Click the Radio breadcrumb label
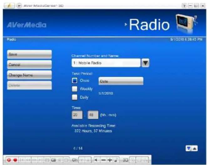The image size is (207, 165). click(x=11, y=39)
